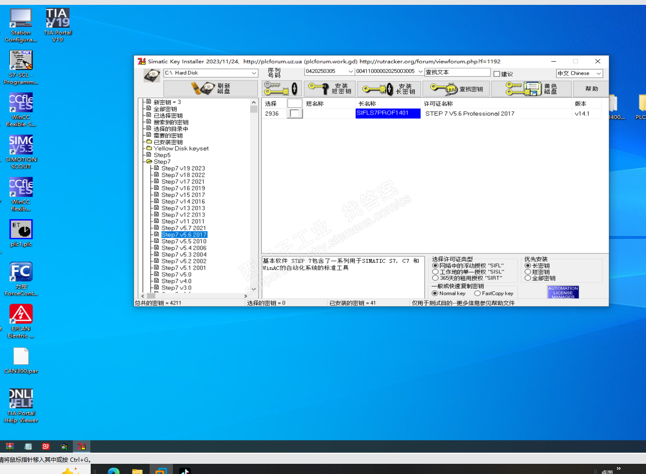
Task: Click the 帮助 help button
Action: [x=592, y=88]
